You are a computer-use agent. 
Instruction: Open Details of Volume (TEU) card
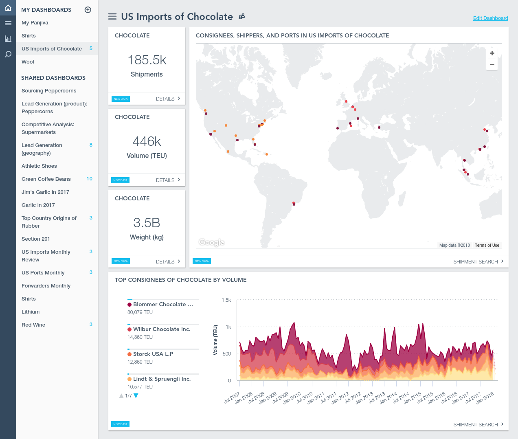coord(168,180)
